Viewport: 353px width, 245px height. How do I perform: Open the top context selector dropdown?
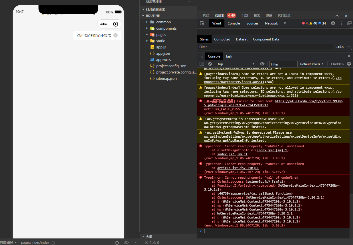point(236,64)
